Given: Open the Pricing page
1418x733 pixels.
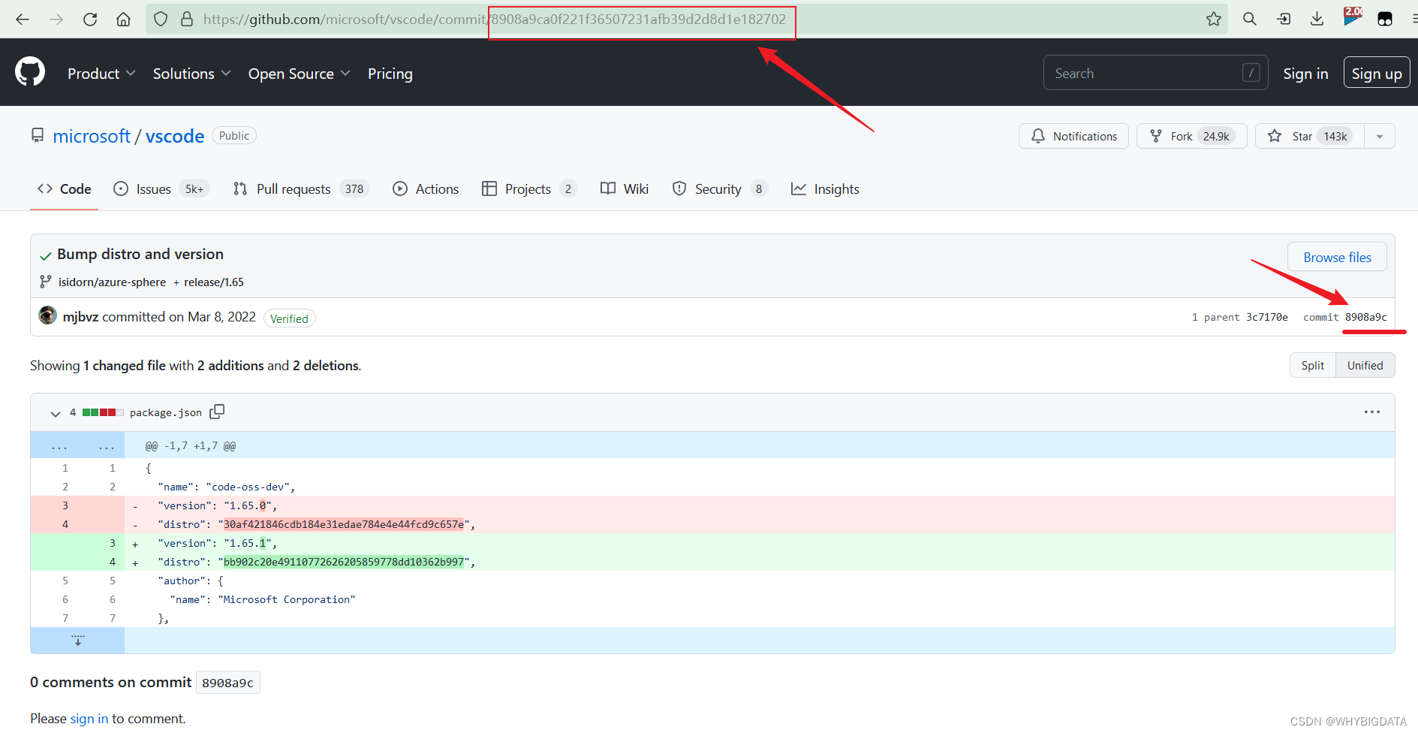Looking at the screenshot, I should pos(390,74).
